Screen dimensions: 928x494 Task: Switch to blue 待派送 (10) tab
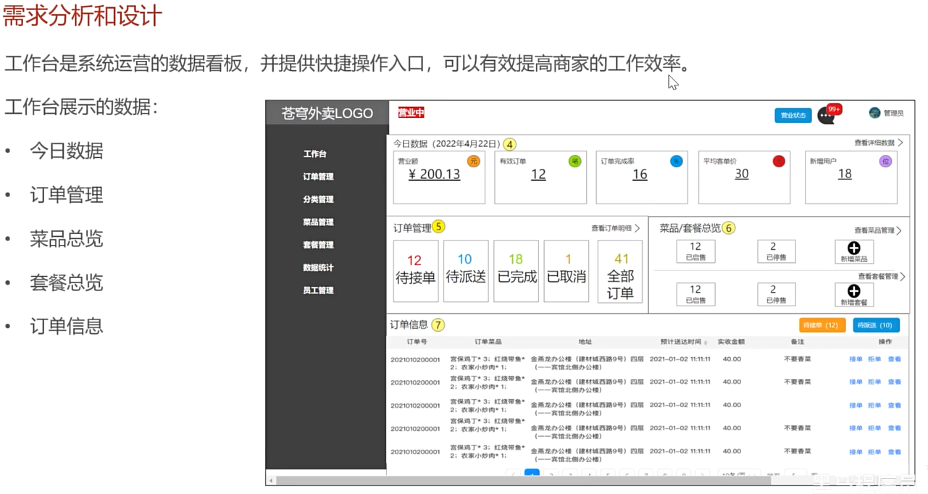pos(876,325)
